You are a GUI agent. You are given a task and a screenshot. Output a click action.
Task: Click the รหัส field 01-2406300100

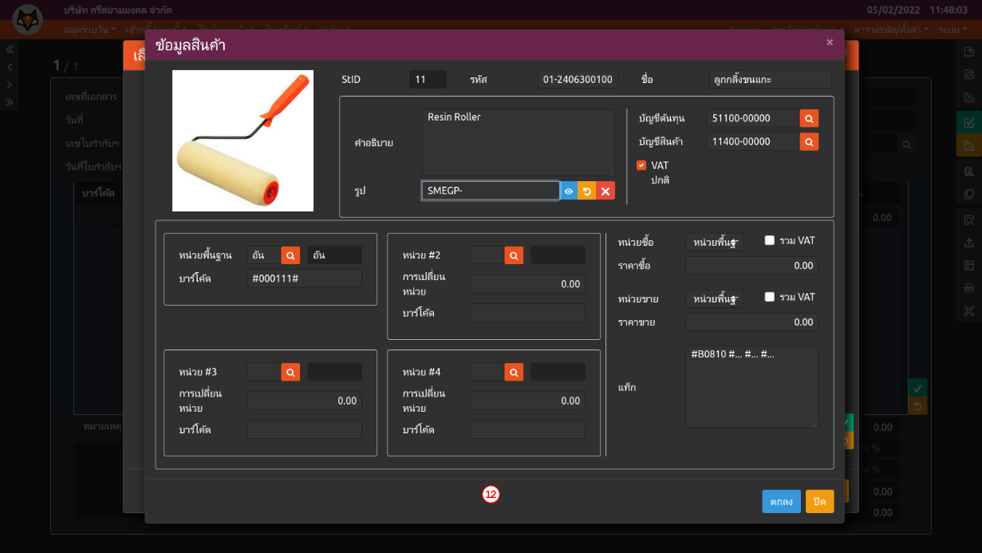coord(578,80)
